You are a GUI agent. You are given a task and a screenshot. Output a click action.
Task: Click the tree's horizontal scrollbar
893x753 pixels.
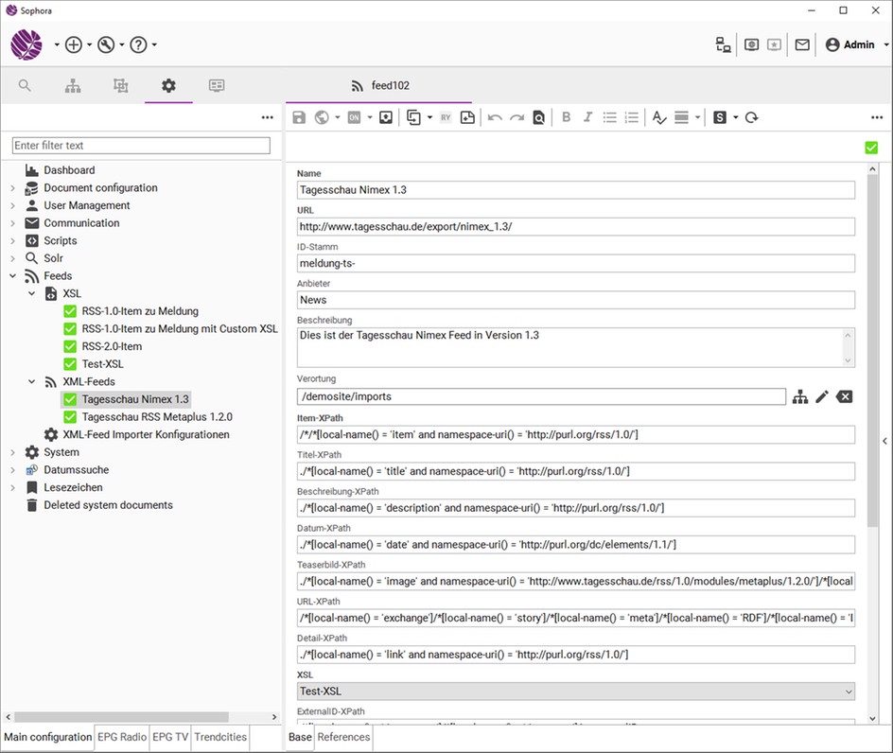tap(121, 716)
